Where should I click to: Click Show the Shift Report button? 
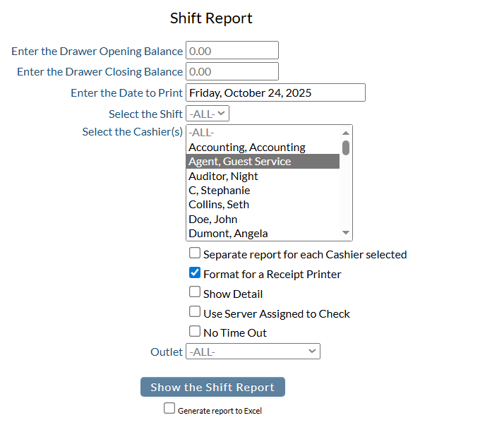coord(212,387)
